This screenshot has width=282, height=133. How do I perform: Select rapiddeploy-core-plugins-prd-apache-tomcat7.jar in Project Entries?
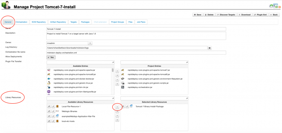coord(149,70)
